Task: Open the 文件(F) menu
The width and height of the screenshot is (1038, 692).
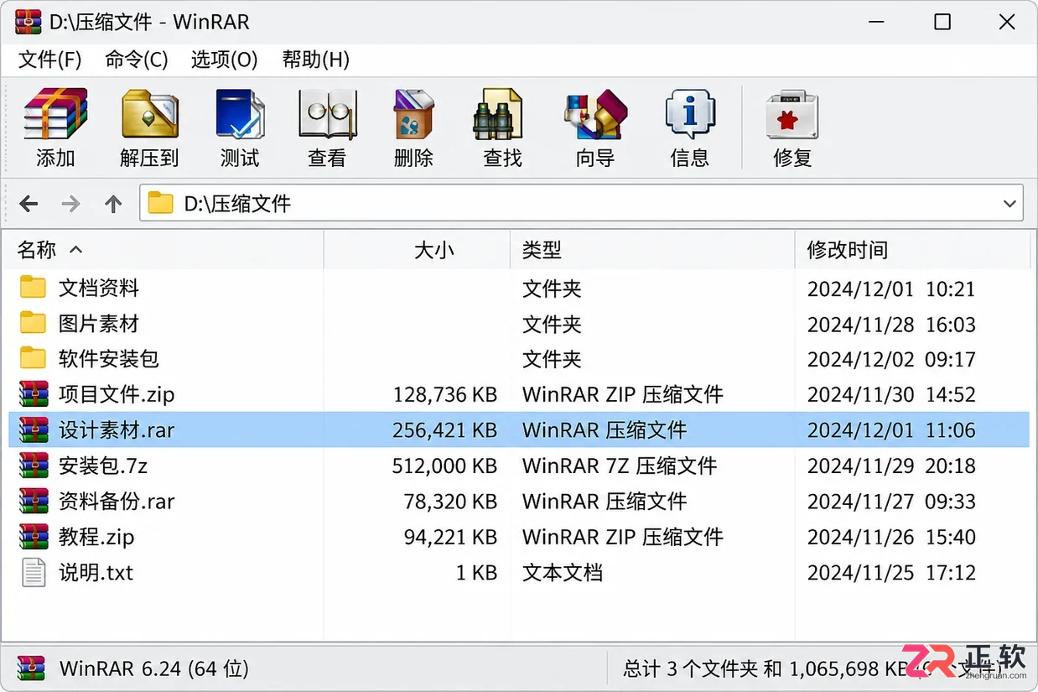Action: 50,60
